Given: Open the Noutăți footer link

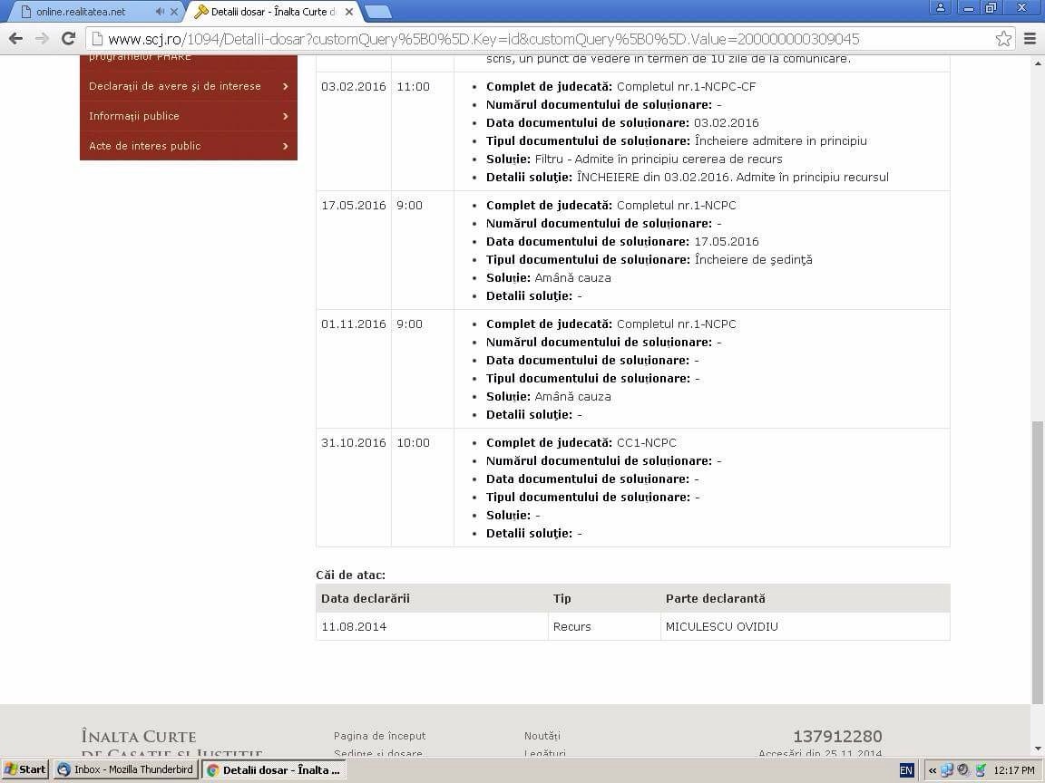Looking at the screenshot, I should click(542, 736).
